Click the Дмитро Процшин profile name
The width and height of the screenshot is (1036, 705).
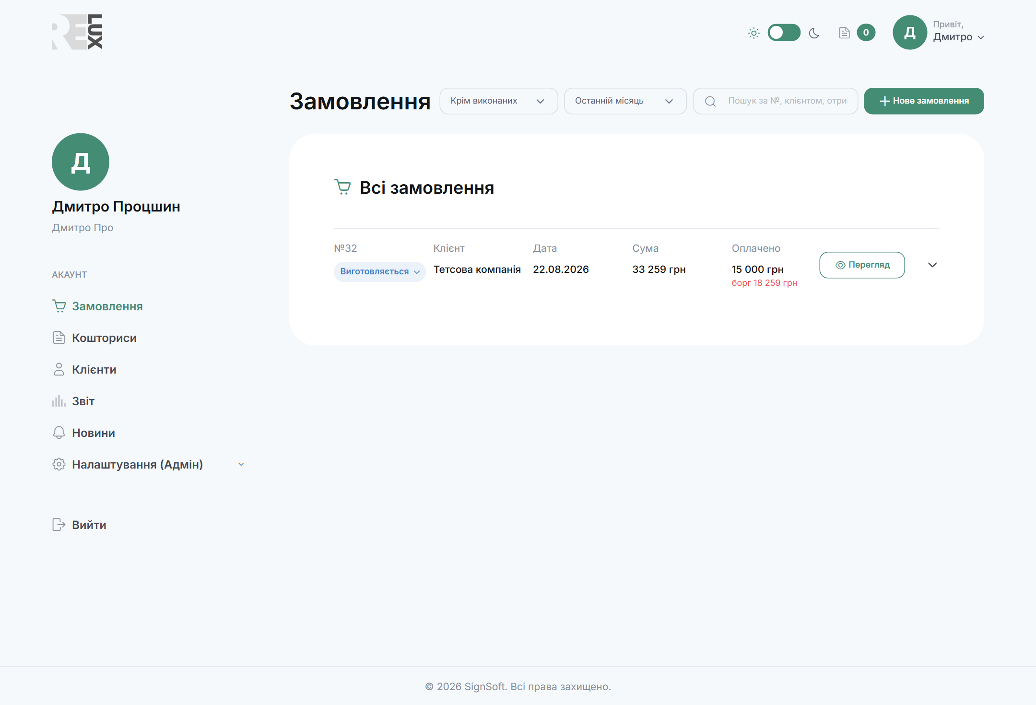116,207
